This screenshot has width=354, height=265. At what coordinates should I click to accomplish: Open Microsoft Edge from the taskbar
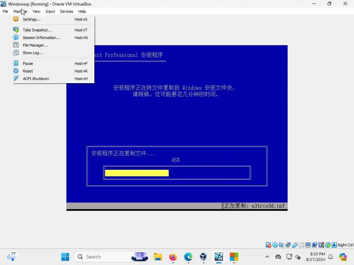188,257
